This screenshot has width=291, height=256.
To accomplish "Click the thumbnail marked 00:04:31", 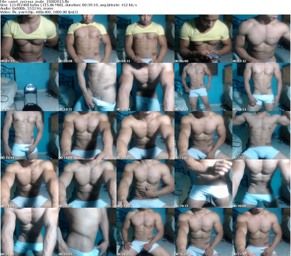I will click(x=145, y=39).
